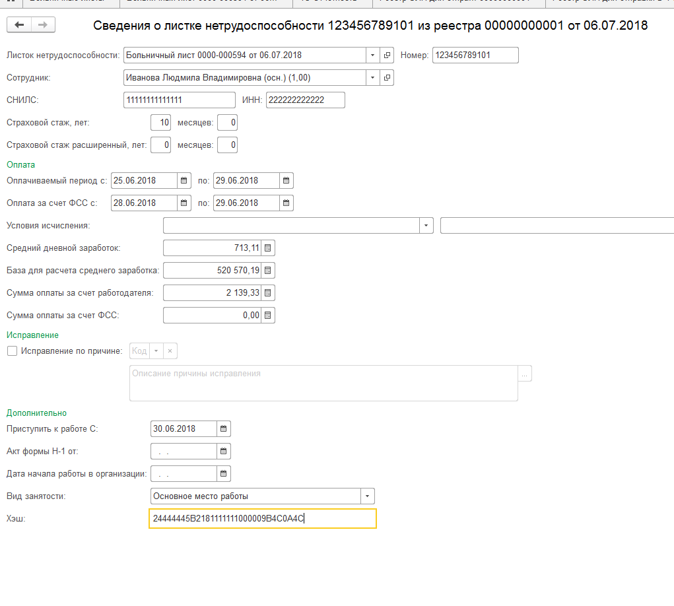Expand the Листок нетрудоспособности dropdown
674x606 pixels.
tap(373, 55)
